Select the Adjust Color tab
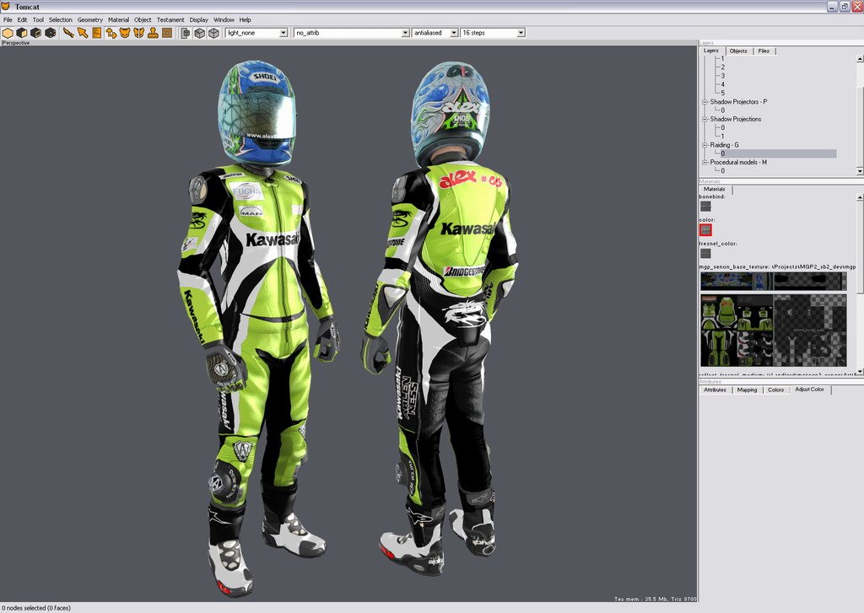 tap(809, 390)
